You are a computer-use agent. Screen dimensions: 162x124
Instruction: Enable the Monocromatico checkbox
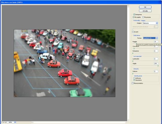pyautogui.click(x=133, y=83)
